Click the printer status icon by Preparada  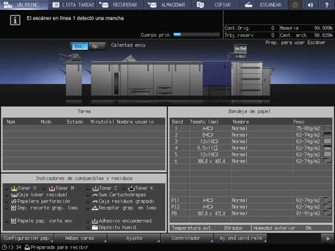(x=27, y=247)
